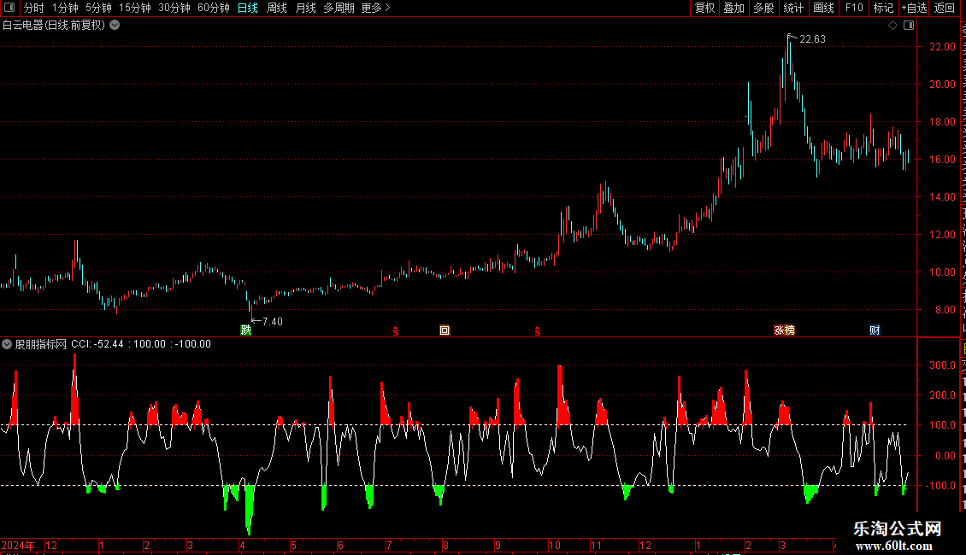Open the 复权 adjustment menu
The image size is (966, 555).
point(704,8)
